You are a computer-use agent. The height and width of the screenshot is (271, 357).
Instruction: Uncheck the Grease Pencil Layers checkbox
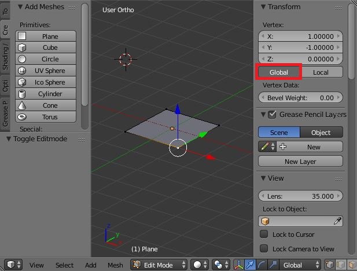[x=272, y=114]
